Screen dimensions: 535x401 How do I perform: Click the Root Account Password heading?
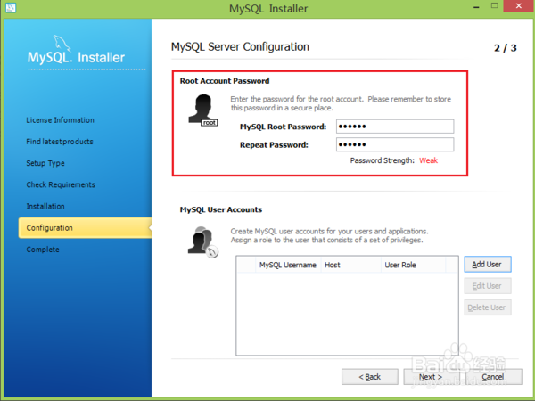[x=225, y=81]
